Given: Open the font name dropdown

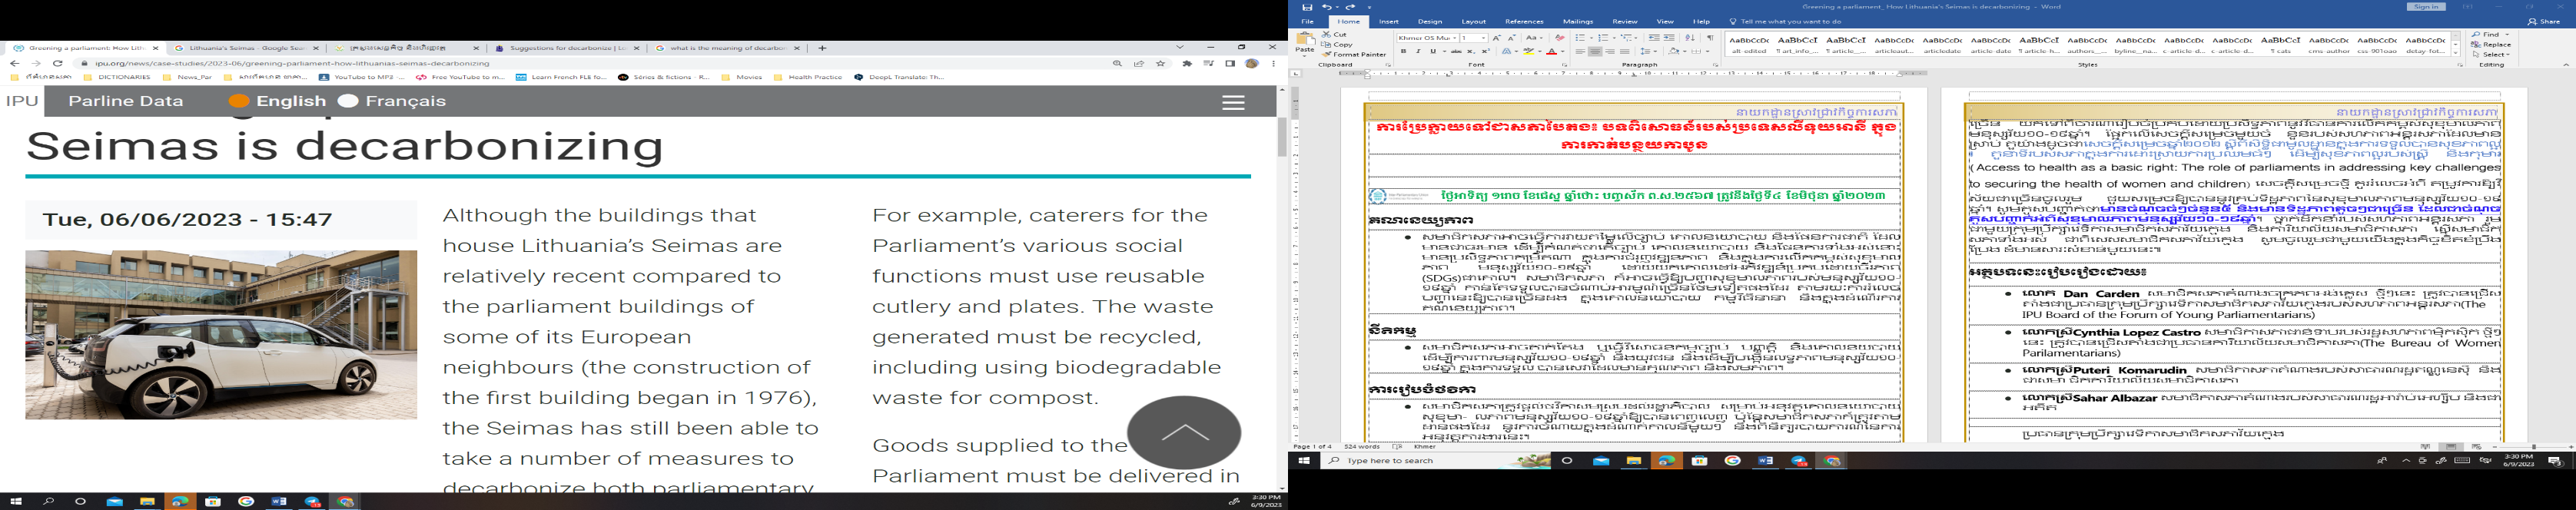Looking at the screenshot, I should click(1455, 38).
